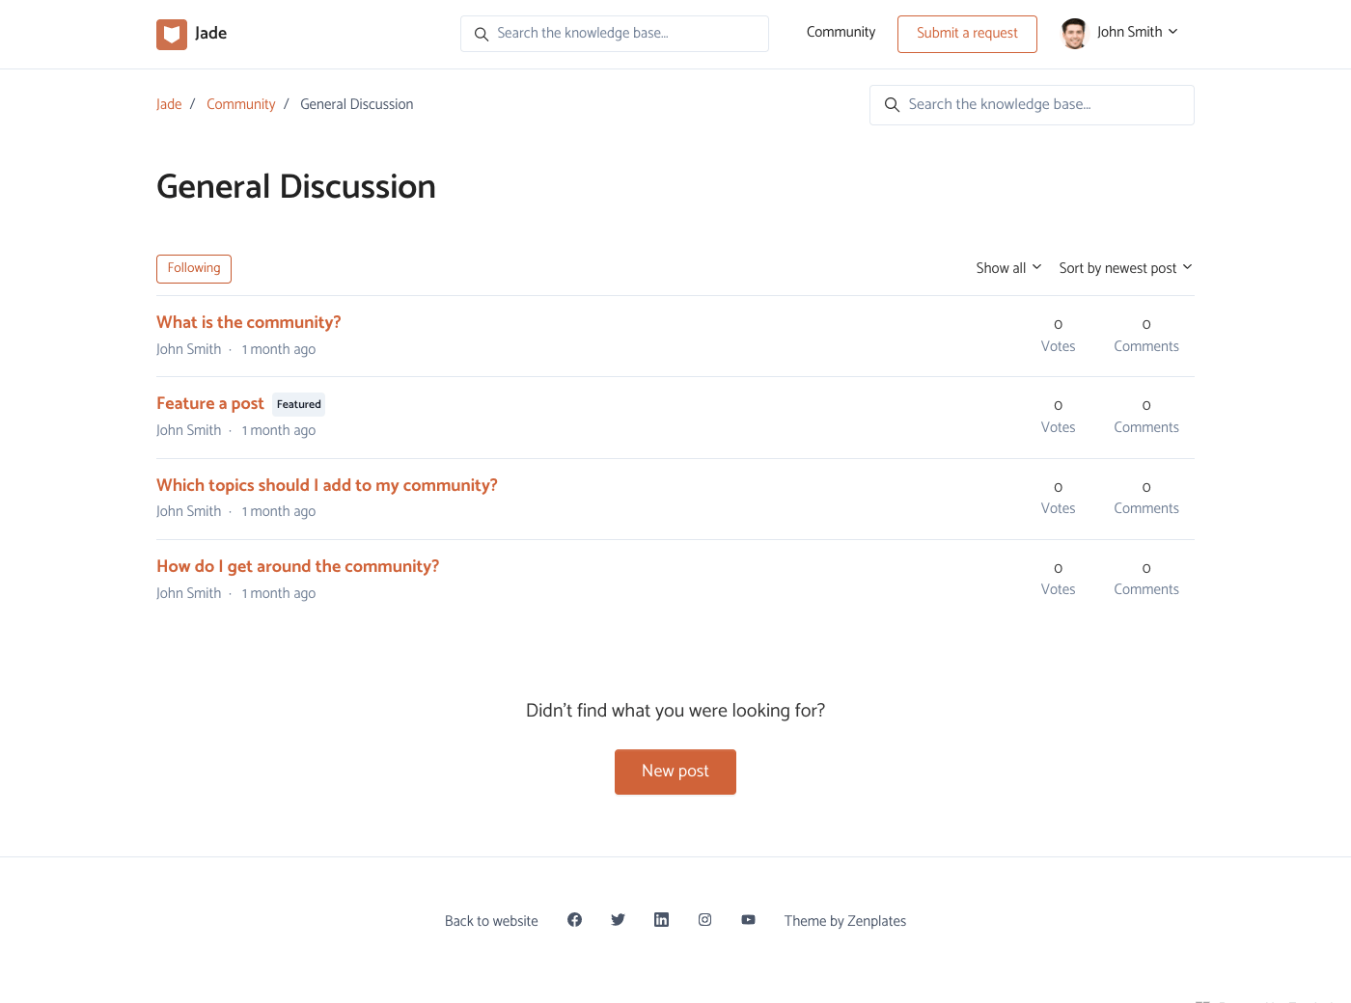Image resolution: width=1351 pixels, height=1003 pixels.
Task: Open the Sort by newest post dropdown
Action: tap(1125, 268)
